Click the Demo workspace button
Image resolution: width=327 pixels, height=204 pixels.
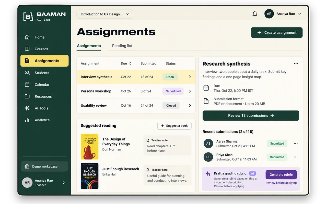(44, 167)
